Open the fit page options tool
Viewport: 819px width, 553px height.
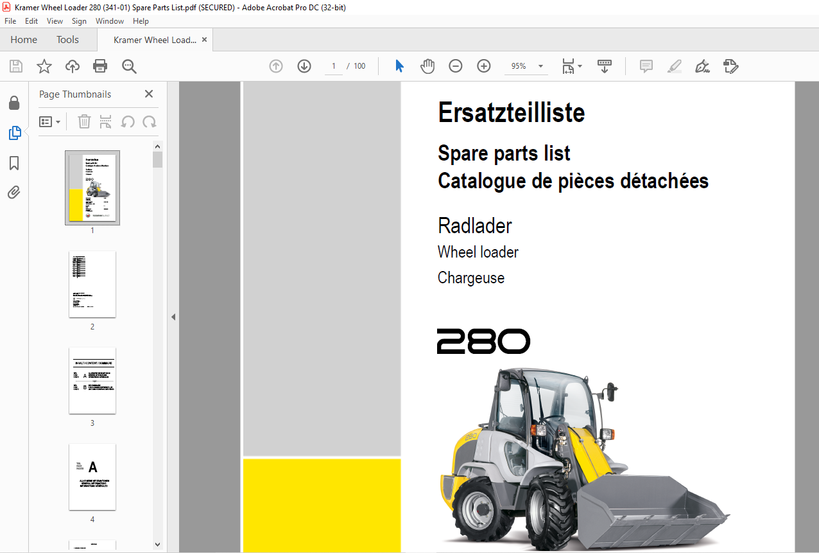571,66
